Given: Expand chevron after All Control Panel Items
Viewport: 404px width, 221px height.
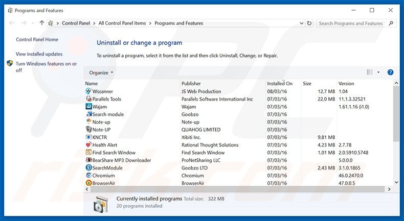Looking at the screenshot, I should point(150,23).
